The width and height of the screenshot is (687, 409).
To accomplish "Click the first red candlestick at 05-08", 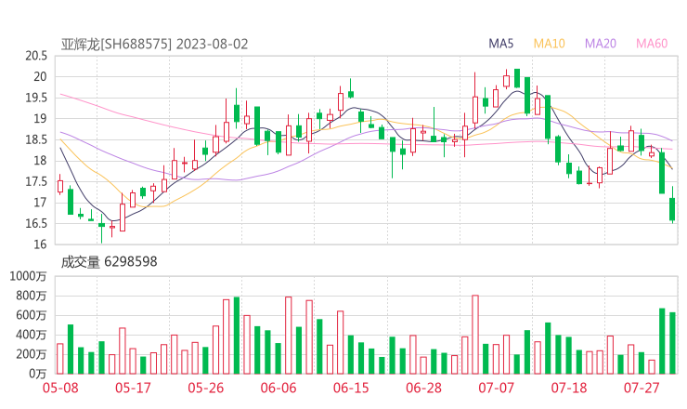I will 60,186.
